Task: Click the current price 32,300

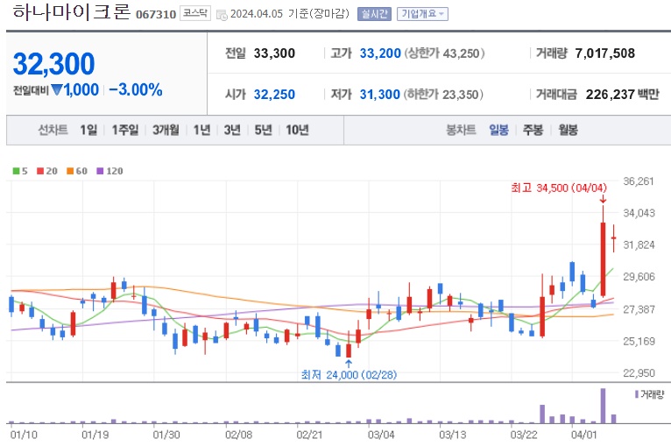Action: [x=54, y=64]
